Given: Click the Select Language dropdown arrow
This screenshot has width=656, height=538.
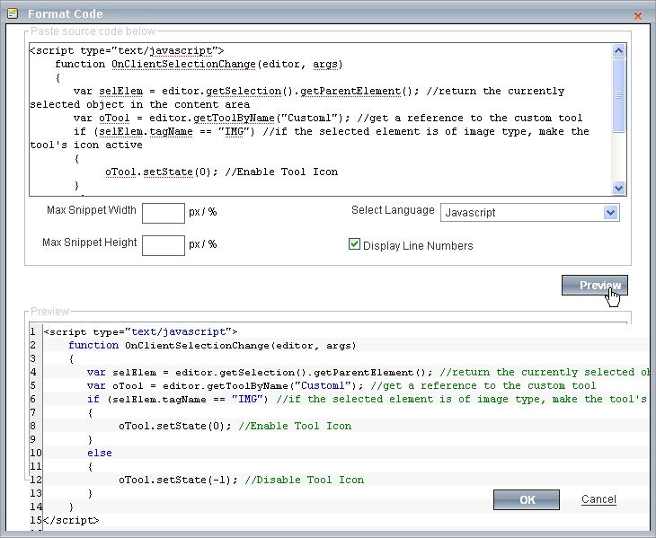Looking at the screenshot, I should (x=611, y=212).
